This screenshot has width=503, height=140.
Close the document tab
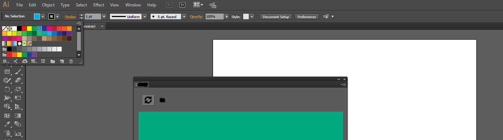(102, 26)
